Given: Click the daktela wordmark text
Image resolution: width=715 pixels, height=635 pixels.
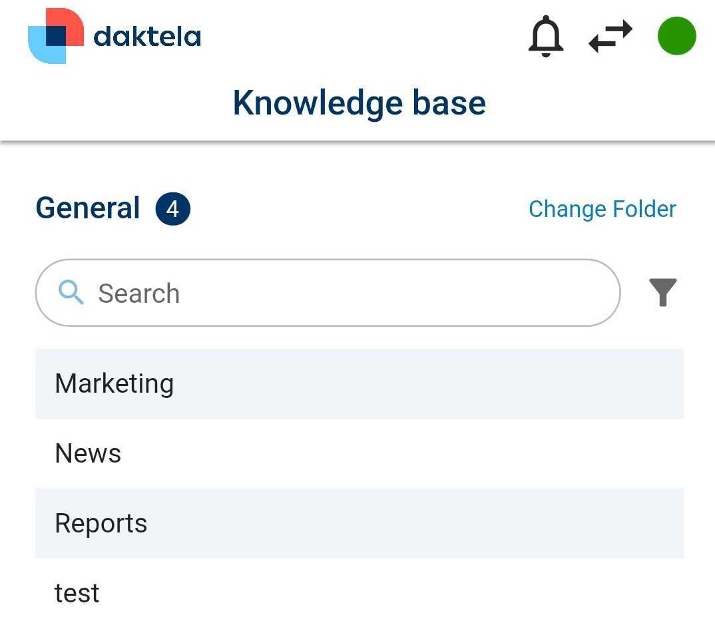Looking at the screenshot, I should coord(147,36).
